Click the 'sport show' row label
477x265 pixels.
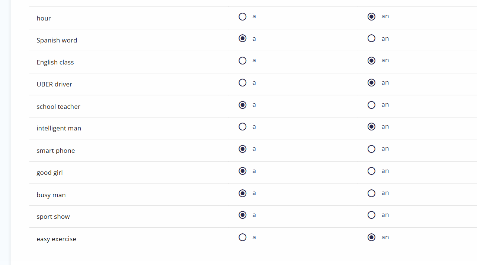(53, 217)
